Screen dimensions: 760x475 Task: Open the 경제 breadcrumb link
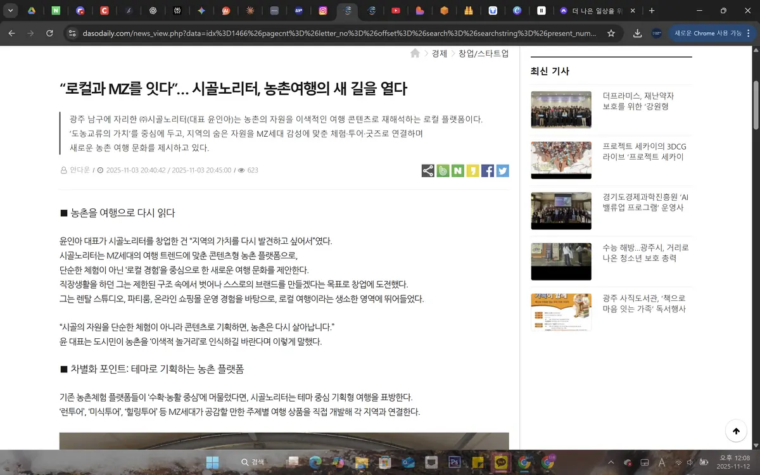(439, 54)
